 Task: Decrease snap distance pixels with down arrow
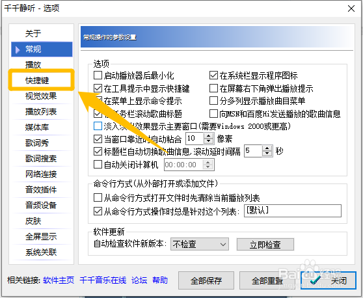(x=209, y=141)
